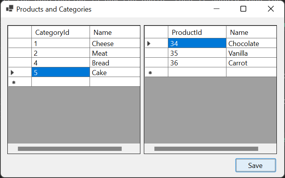Select the Cheese category name cell
This screenshot has height=178, width=285.
[114, 43]
